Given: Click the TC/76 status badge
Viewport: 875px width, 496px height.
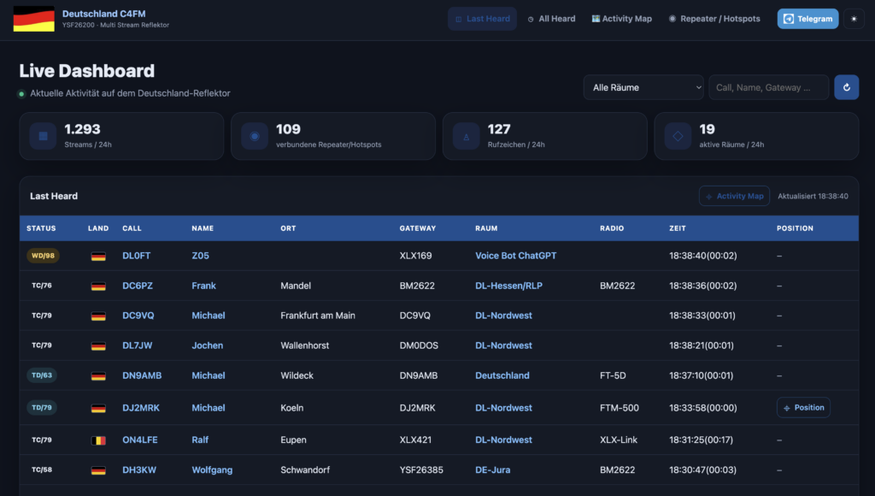Looking at the screenshot, I should (x=42, y=286).
